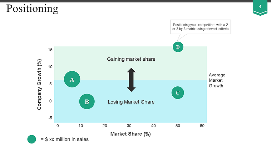Click the "Losing Market Share" text
271x152 pixels.
131,102
